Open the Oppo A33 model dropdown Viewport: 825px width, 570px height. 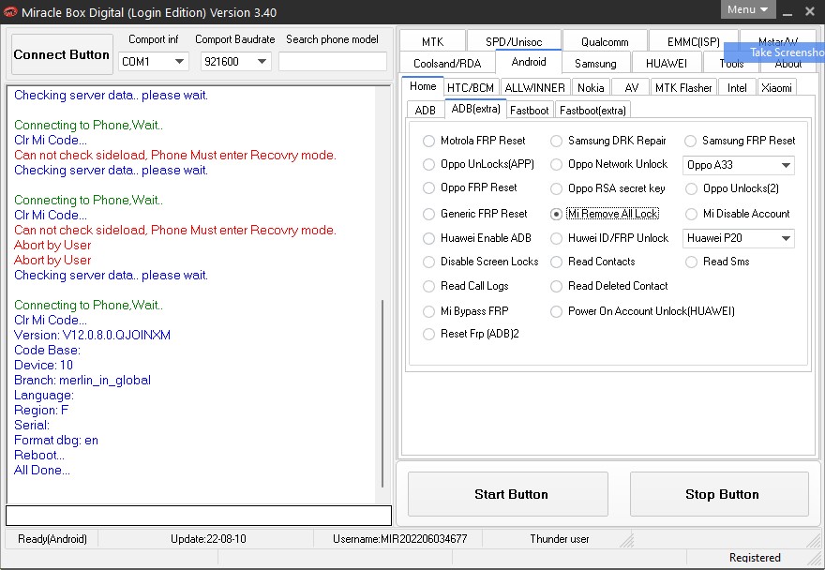coord(738,165)
